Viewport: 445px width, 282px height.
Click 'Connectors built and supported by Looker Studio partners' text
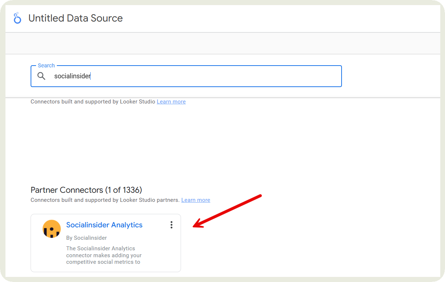point(105,200)
